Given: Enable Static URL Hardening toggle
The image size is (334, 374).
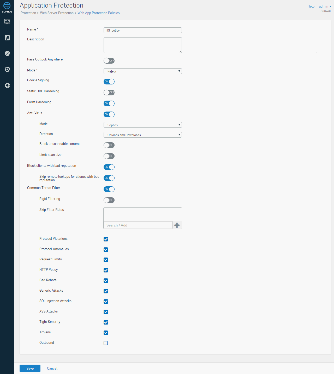Looking at the screenshot, I should 109,93.
